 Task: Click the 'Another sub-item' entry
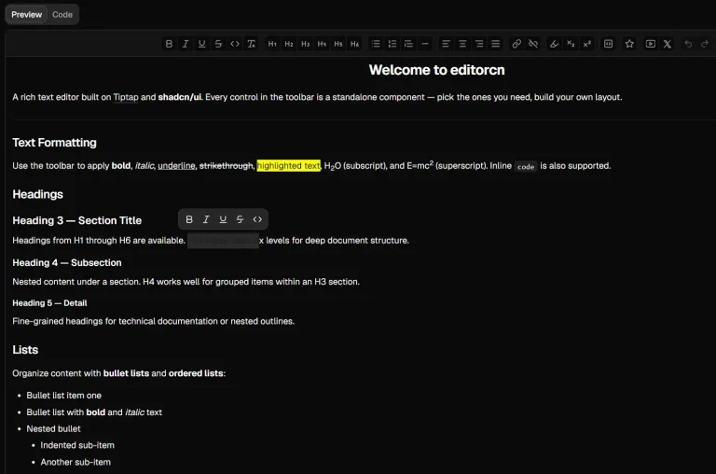pyautogui.click(x=76, y=462)
